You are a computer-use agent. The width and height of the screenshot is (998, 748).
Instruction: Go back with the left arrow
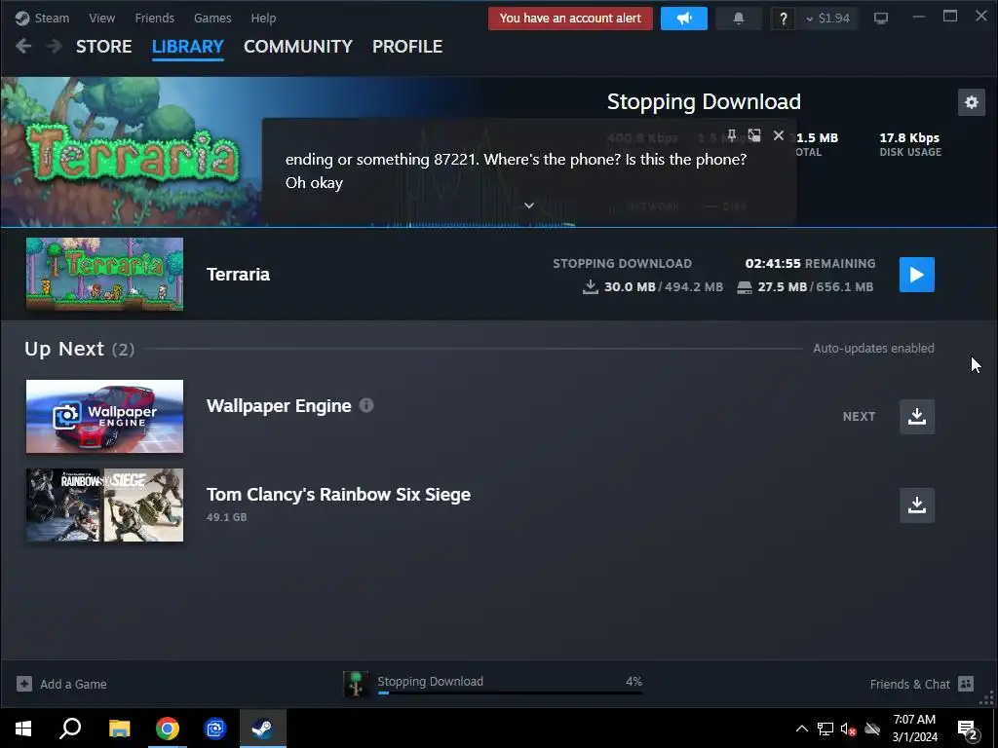[x=23, y=46]
